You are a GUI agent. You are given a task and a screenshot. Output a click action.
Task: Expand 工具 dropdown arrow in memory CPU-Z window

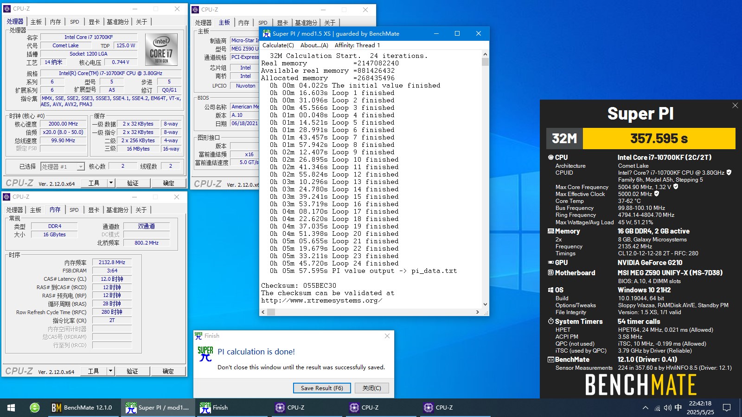110,371
